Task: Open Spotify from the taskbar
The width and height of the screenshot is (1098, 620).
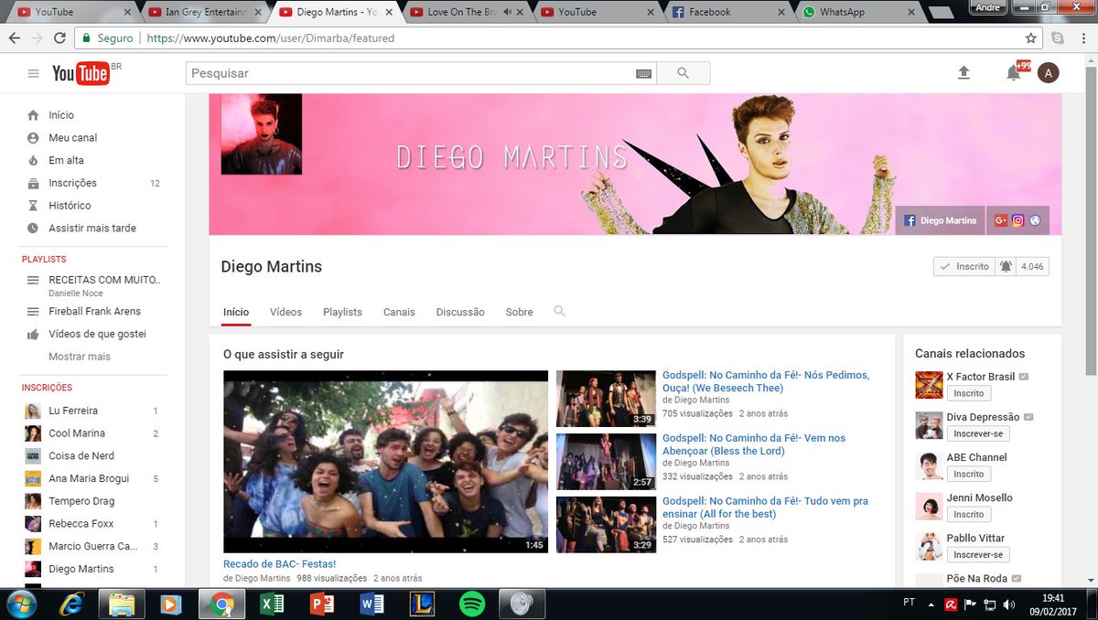Action: click(x=472, y=604)
